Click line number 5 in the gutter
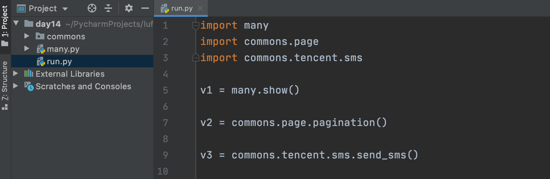This screenshot has width=550, height=179. tap(166, 90)
